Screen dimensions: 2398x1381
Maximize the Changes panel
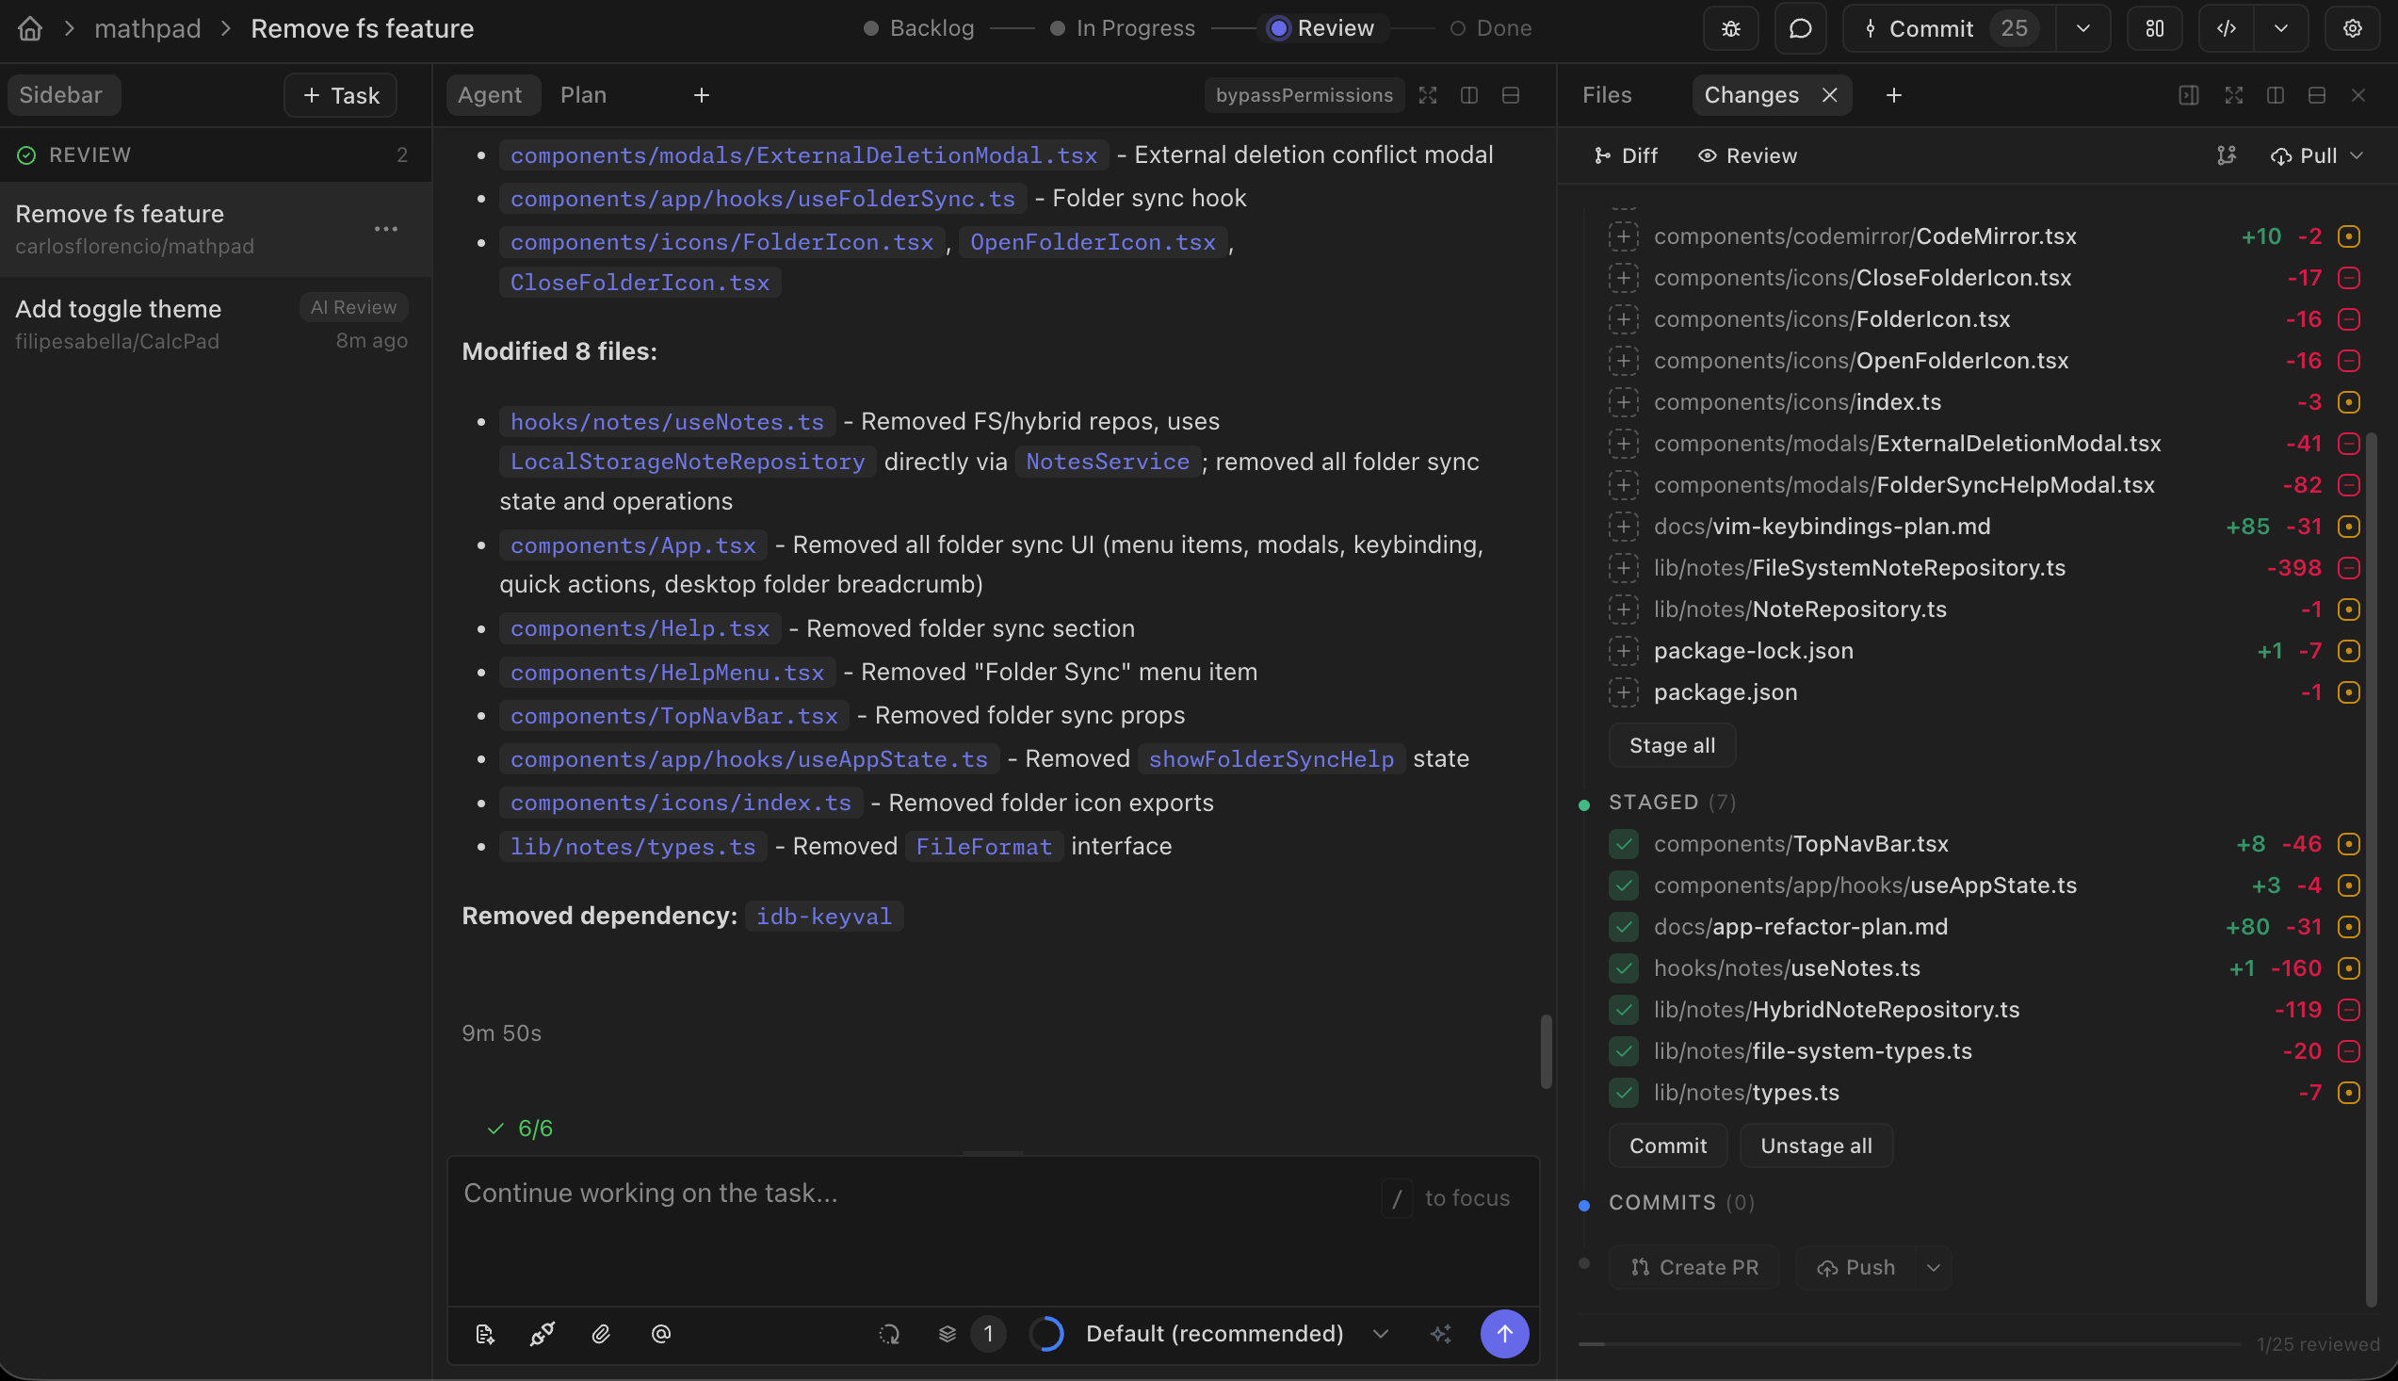pos(2233,95)
